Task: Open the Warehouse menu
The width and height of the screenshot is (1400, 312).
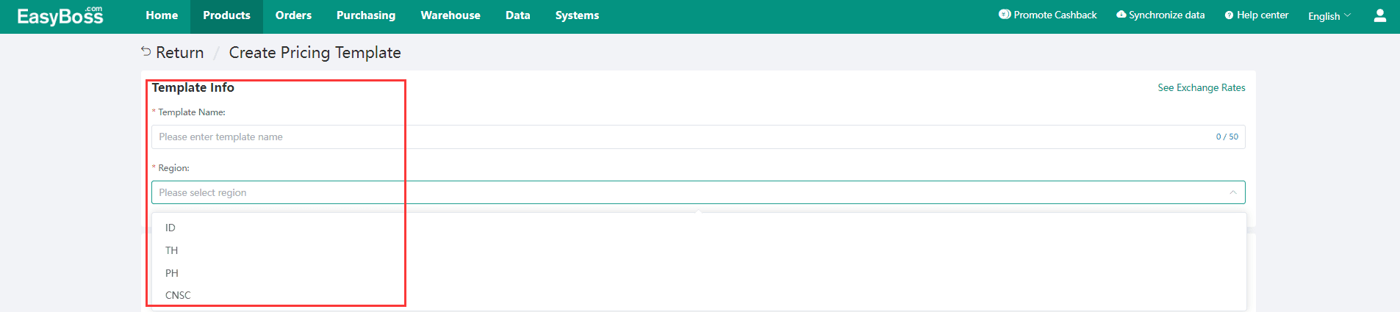Action: point(450,15)
